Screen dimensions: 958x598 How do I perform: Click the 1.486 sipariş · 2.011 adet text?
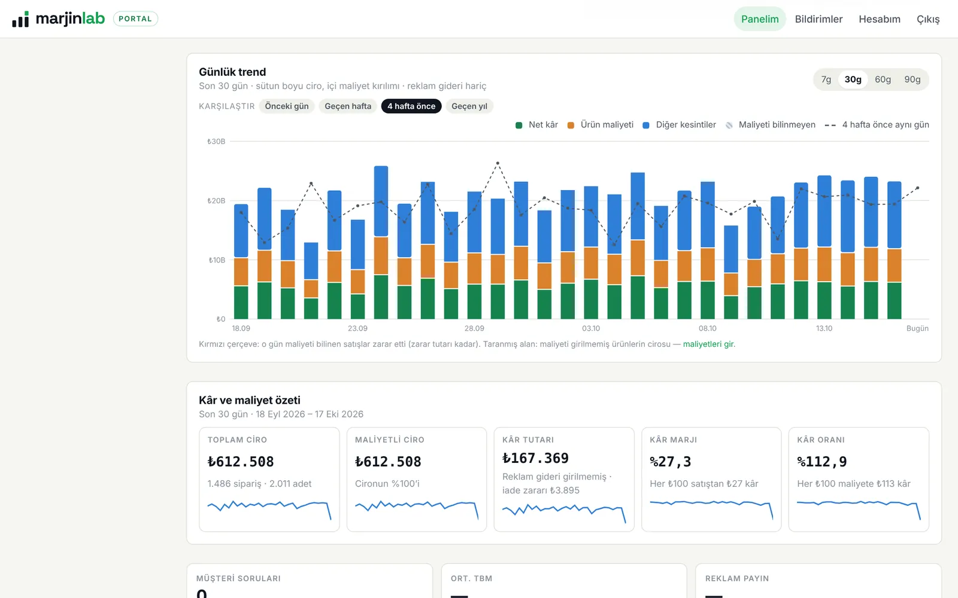pos(259,484)
